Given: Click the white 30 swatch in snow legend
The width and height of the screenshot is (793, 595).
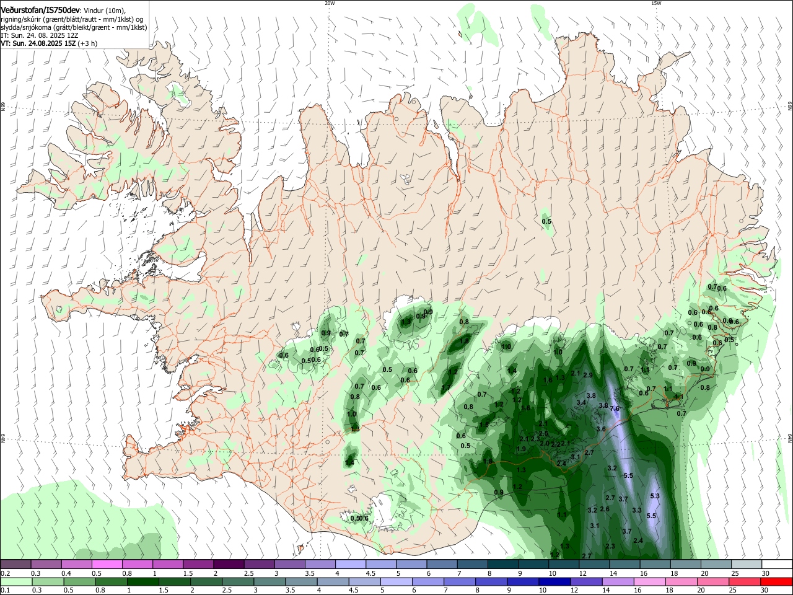Looking at the screenshot, I should coord(777,565).
